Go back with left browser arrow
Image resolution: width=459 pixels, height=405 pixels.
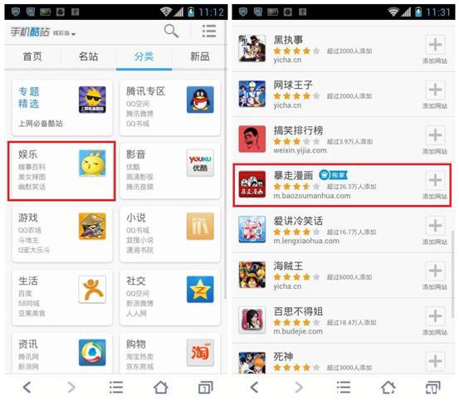click(x=27, y=387)
